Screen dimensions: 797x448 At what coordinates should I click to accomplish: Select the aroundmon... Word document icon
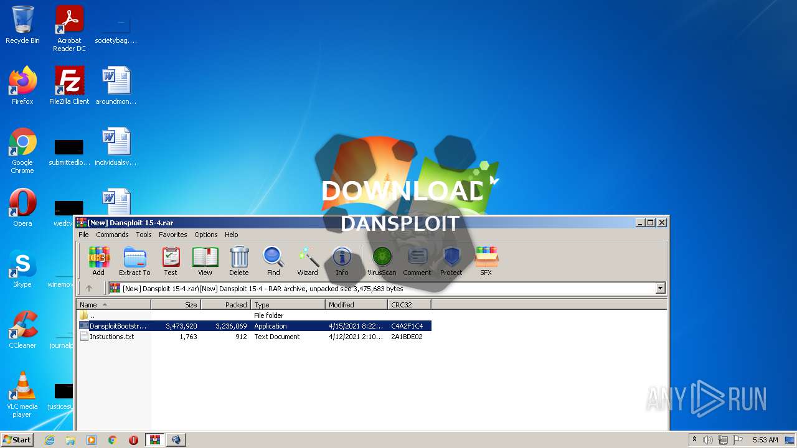click(116, 86)
